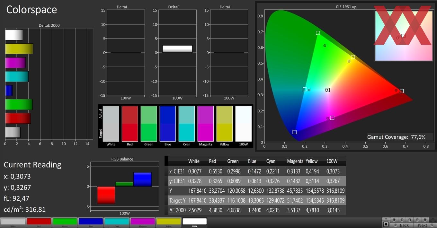
Task: Click the refresh loop icon
Action: pos(425,220)
